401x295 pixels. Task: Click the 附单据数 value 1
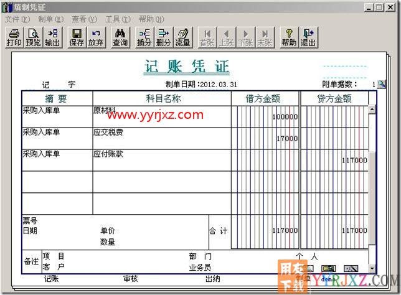coord(374,85)
